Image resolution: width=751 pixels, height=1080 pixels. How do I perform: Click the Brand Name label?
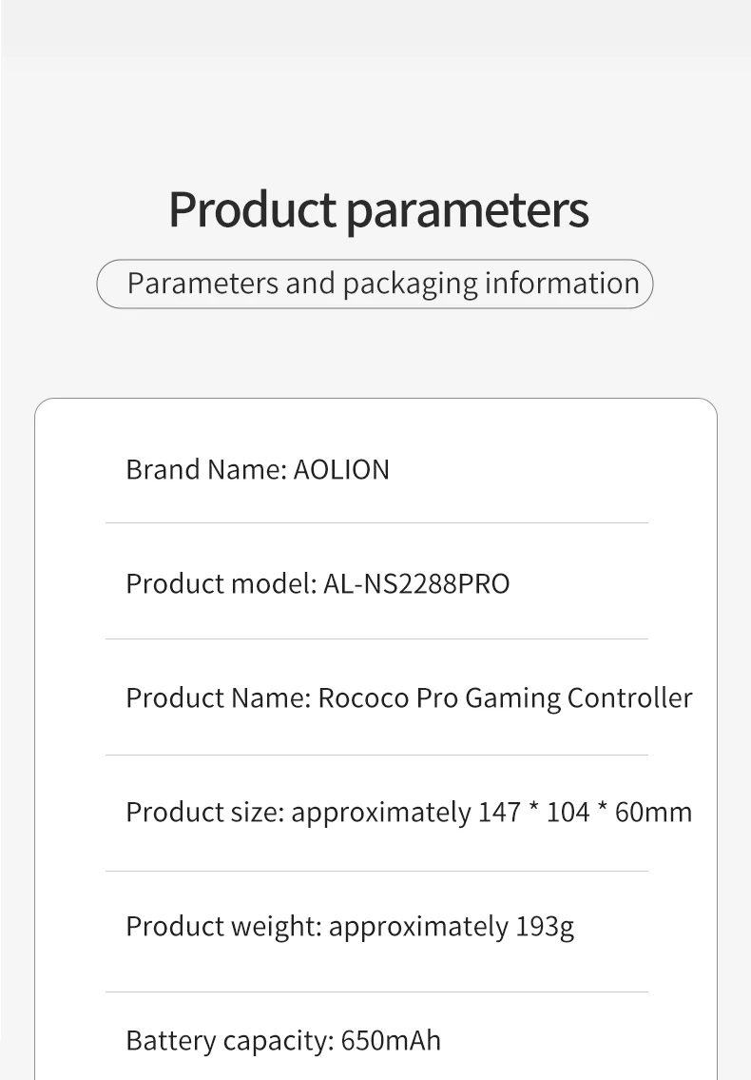tap(205, 469)
